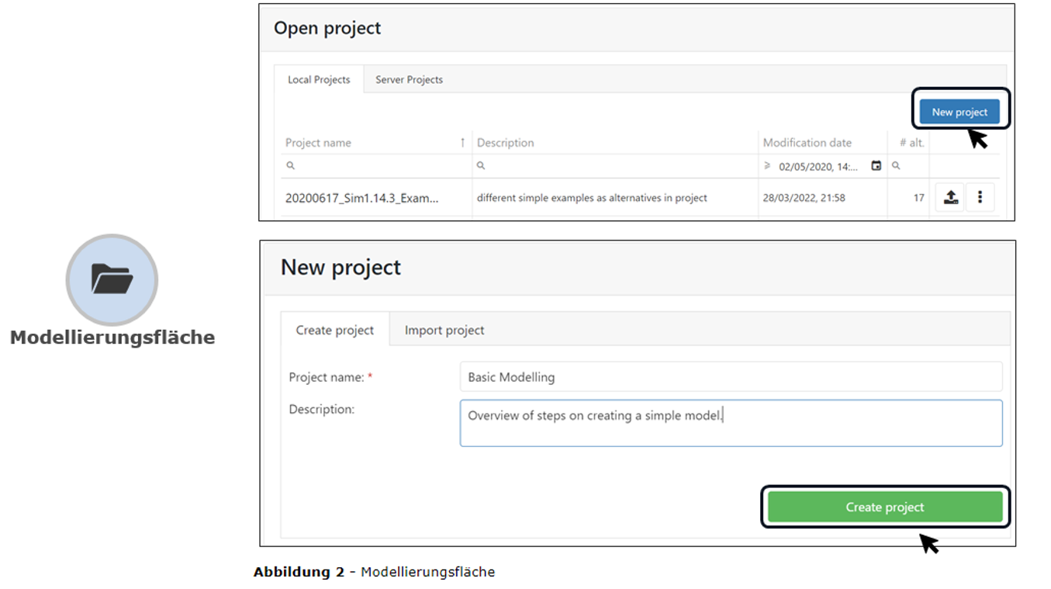The image size is (1051, 589).
Task: Switch to the Import project tab
Action: click(x=444, y=330)
